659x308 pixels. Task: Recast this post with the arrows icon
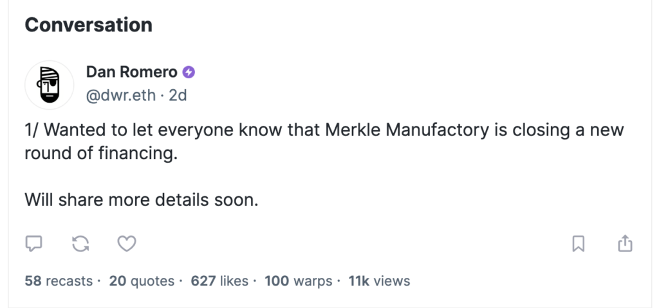80,243
